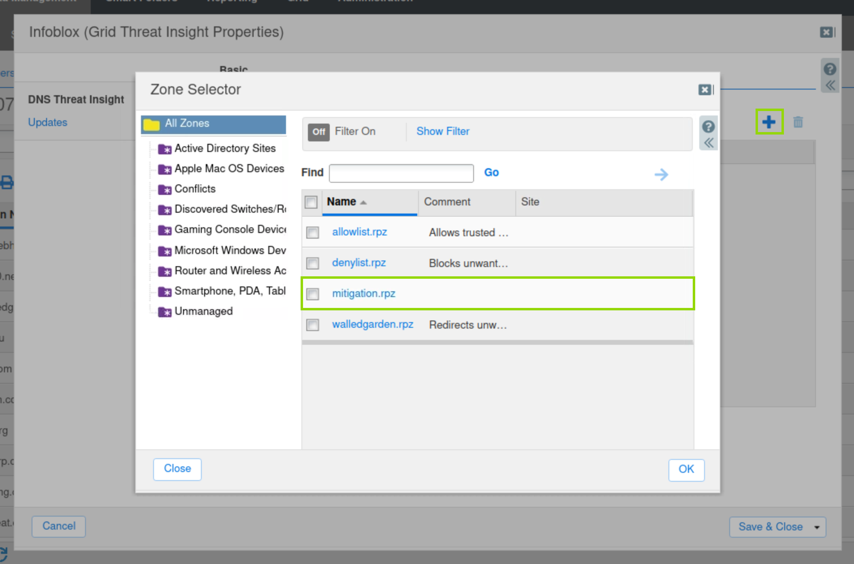Collapse Zone Selector help panel chevrons
Image resolution: width=854 pixels, height=564 pixels.
point(708,143)
